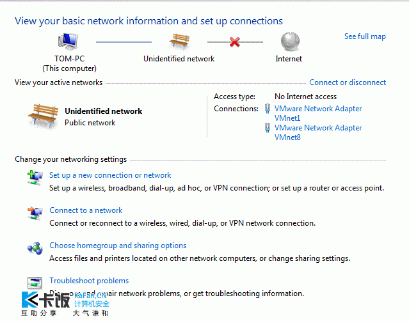The width and height of the screenshot is (409, 321).
Task: Open VMware Network Adapter VMnet1 connection
Action: click(318, 113)
